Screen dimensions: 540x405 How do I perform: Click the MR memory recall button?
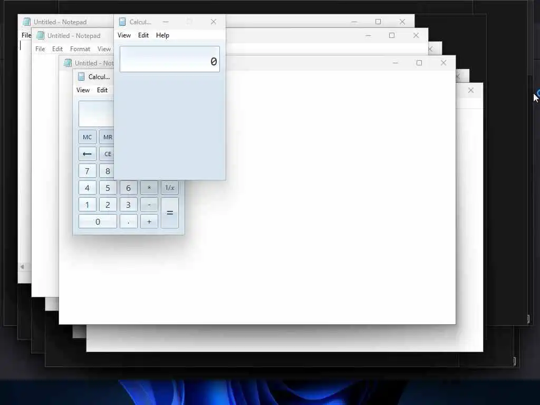click(x=107, y=137)
